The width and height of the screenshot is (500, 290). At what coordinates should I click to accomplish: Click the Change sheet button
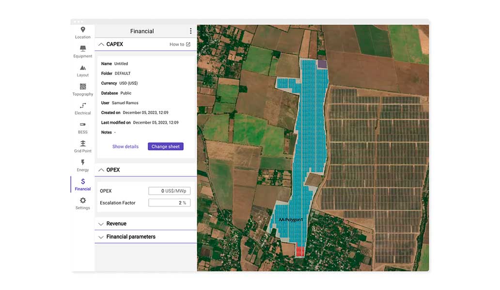click(x=166, y=146)
